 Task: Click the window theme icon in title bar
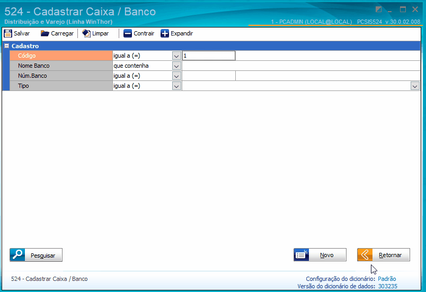(378, 10)
